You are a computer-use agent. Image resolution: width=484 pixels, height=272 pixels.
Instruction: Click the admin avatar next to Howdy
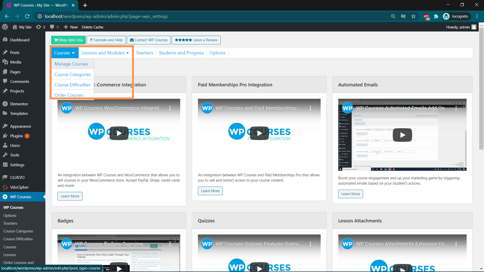474,27
